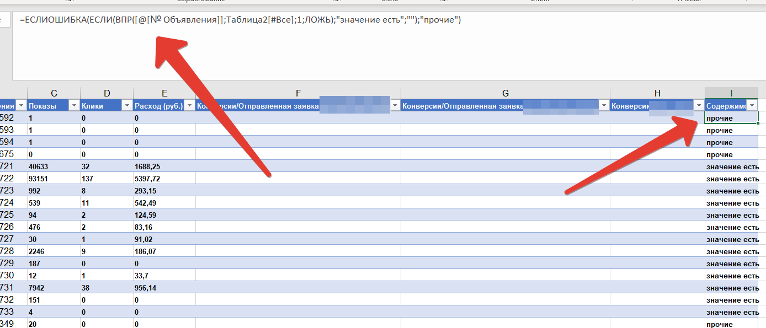This screenshot has height=328, width=766.
Task: Select expense cell 5397,72
Action: (164, 179)
